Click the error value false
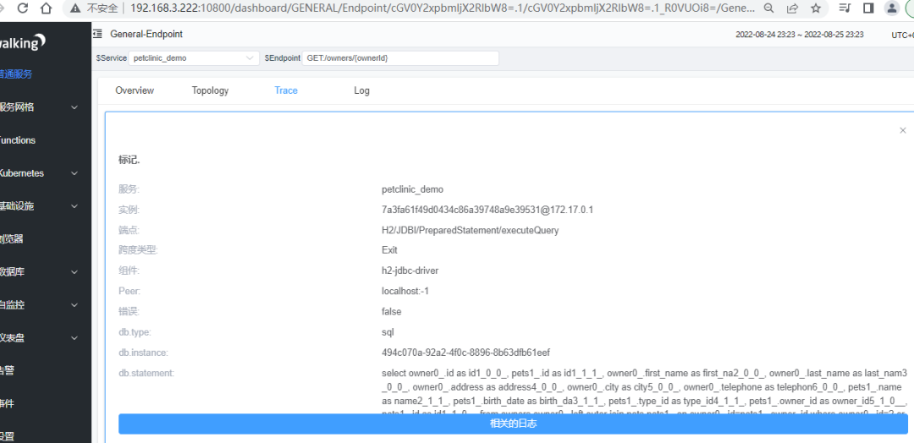914x443 pixels. (392, 311)
